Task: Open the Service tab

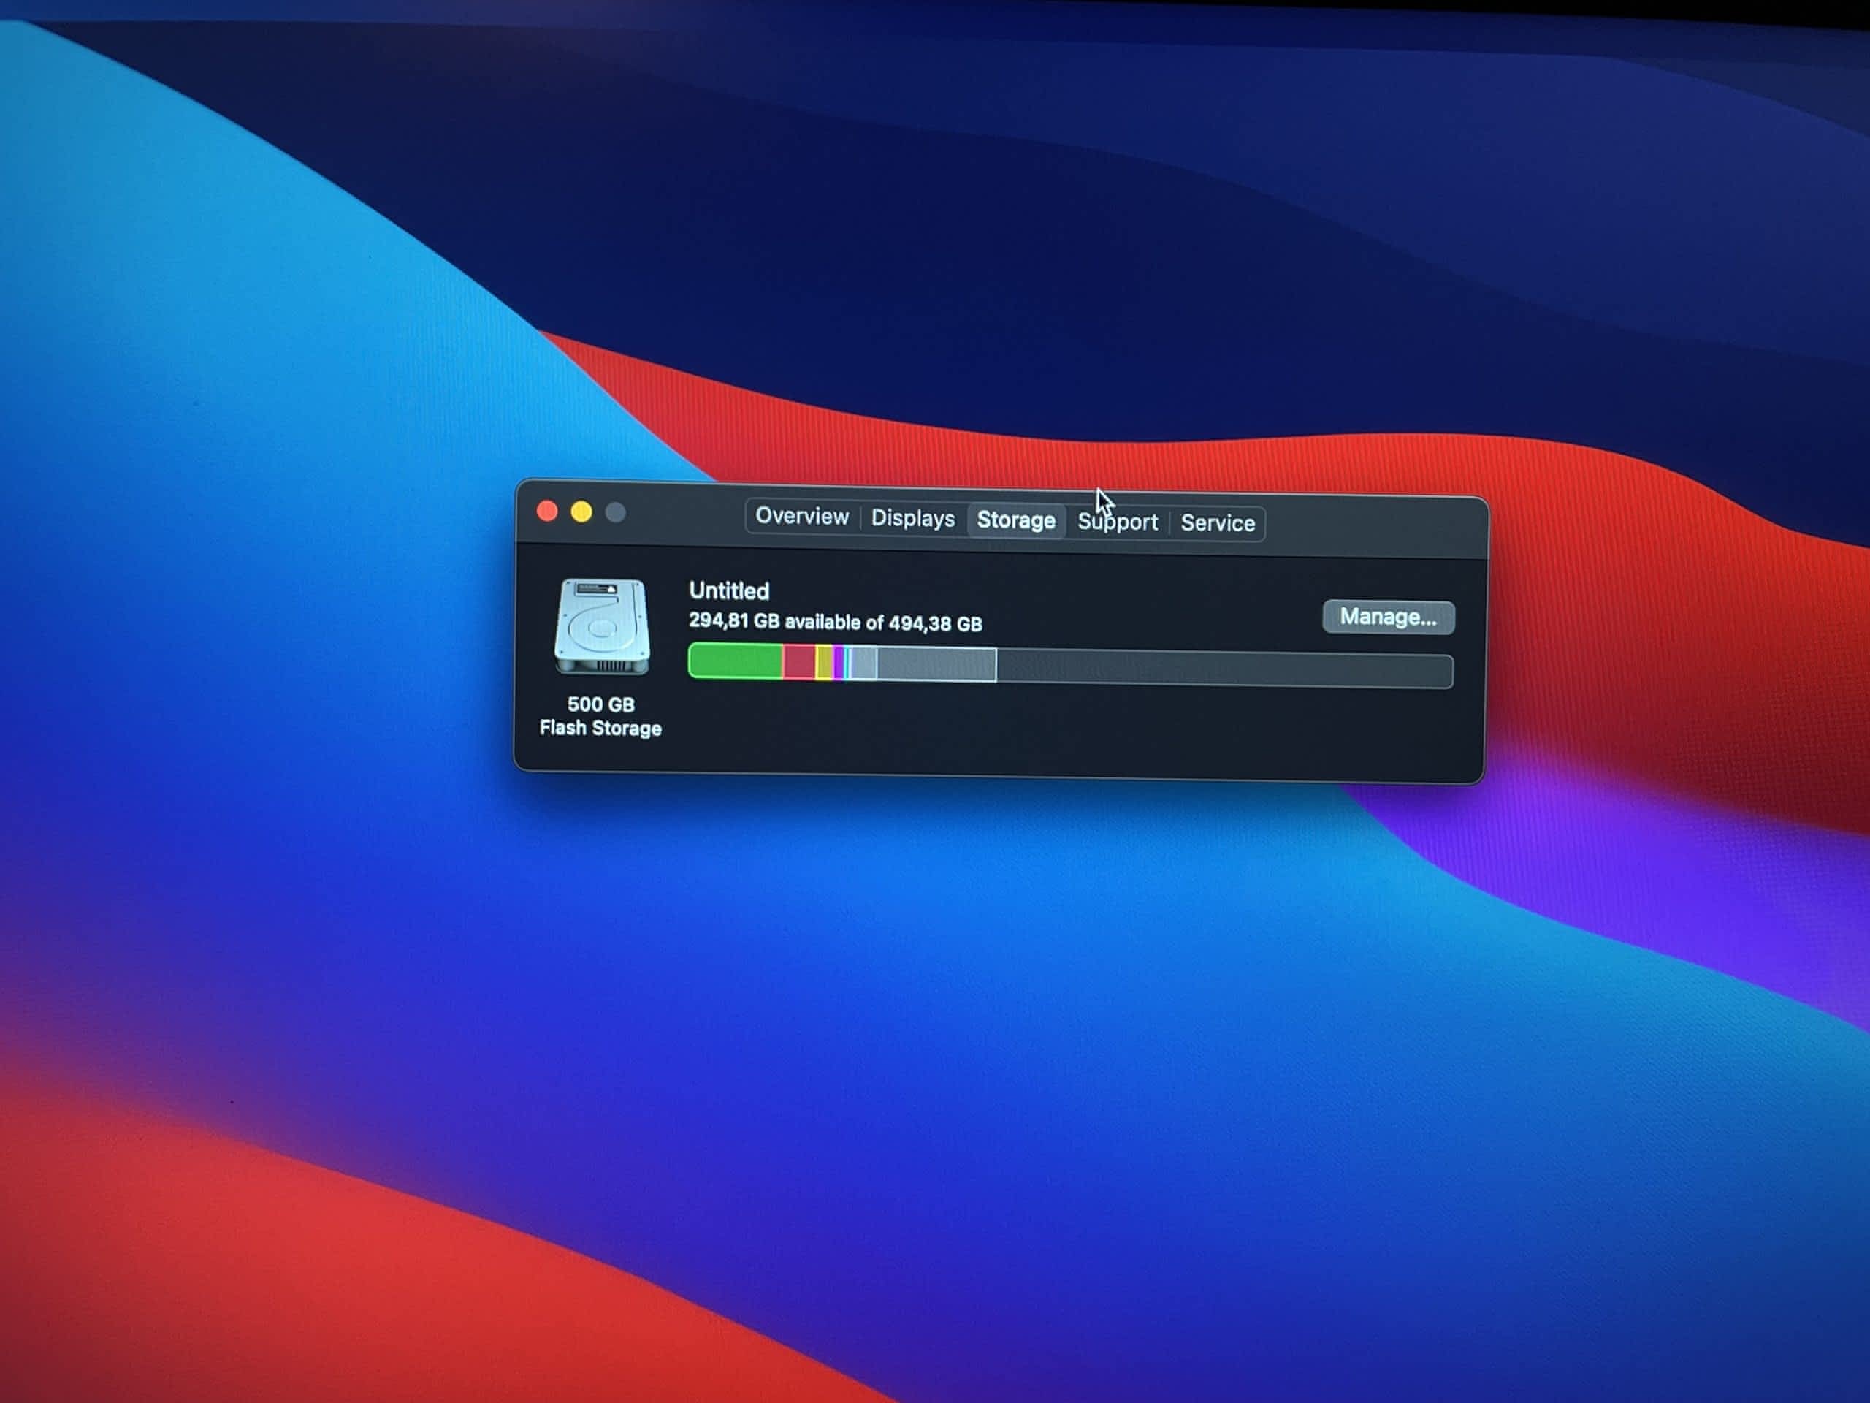Action: coord(1216,523)
